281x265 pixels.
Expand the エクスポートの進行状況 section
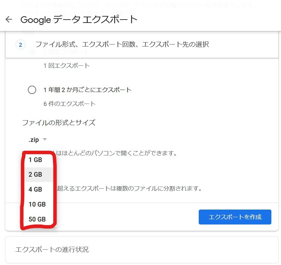[x=142, y=250]
